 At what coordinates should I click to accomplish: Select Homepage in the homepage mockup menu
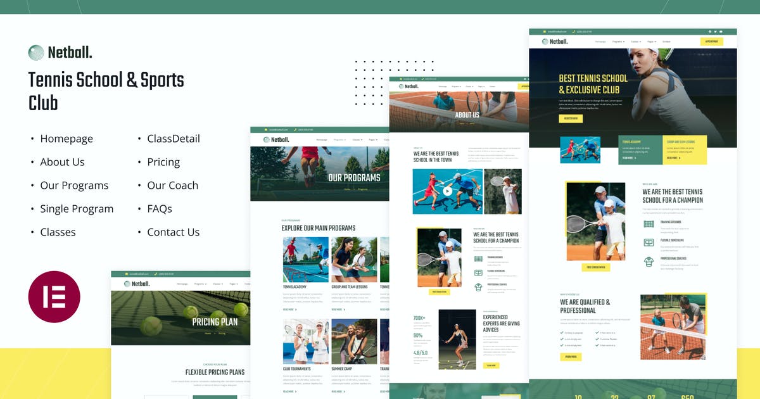[600, 41]
